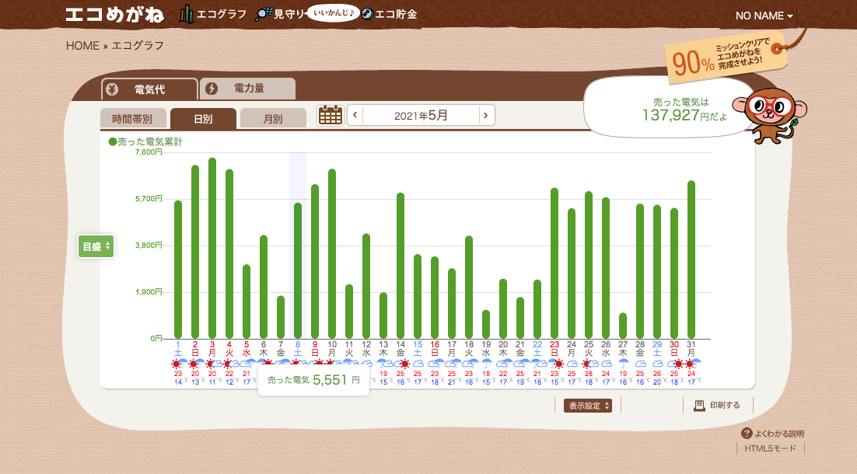Click the lightning icon on 電力量 tab
The width and height of the screenshot is (857, 474).
(212, 89)
